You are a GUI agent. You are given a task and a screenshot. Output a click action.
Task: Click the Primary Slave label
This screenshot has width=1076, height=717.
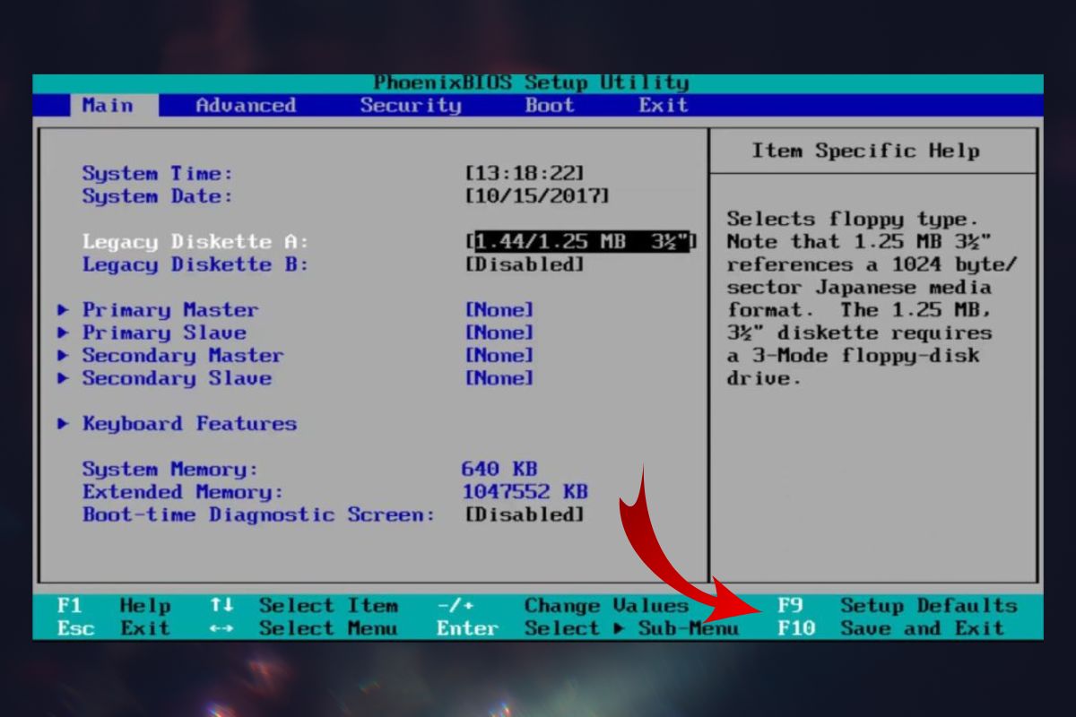(x=164, y=333)
